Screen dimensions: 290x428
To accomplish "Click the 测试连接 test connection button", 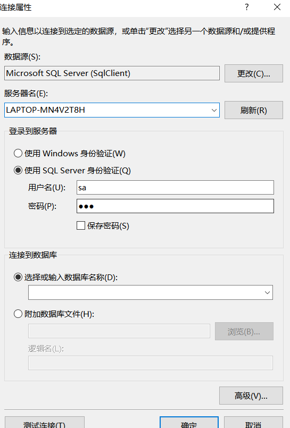I will 45,423.
